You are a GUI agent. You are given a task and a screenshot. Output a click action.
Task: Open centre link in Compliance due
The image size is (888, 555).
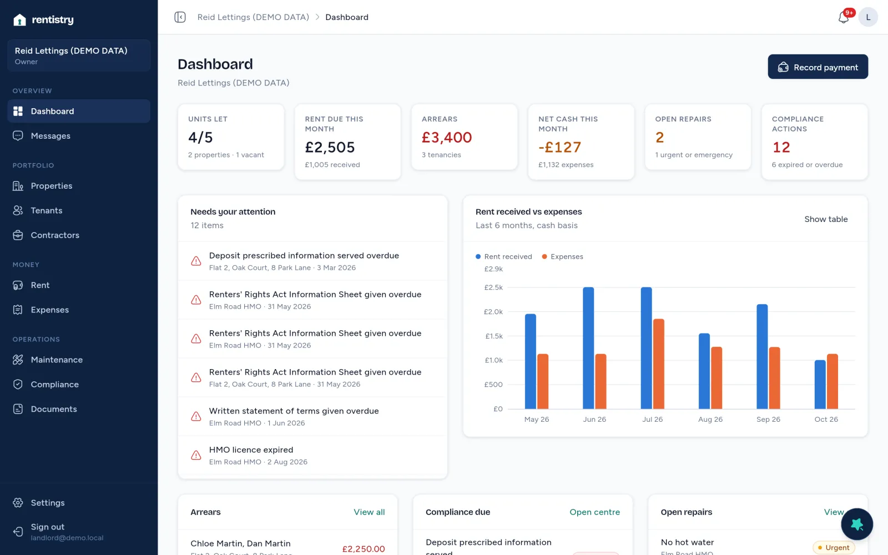pyautogui.click(x=594, y=512)
